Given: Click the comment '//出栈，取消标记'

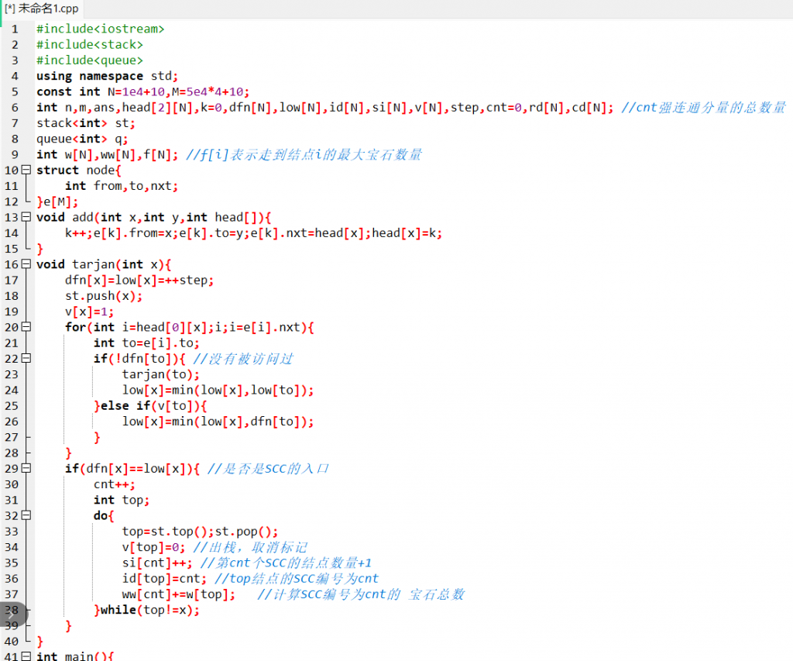Looking at the screenshot, I should point(250,546).
